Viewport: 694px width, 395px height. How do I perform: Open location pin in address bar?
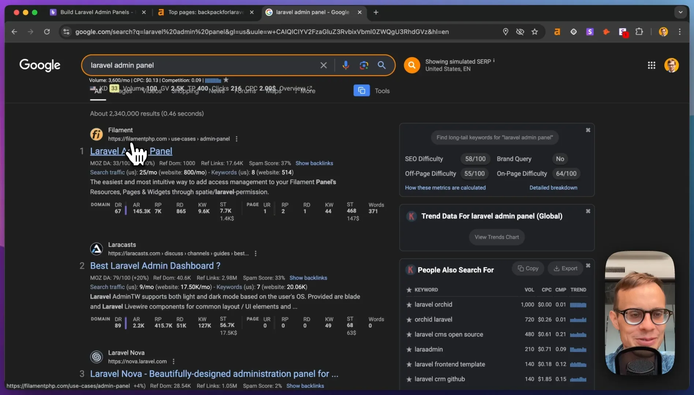click(505, 32)
